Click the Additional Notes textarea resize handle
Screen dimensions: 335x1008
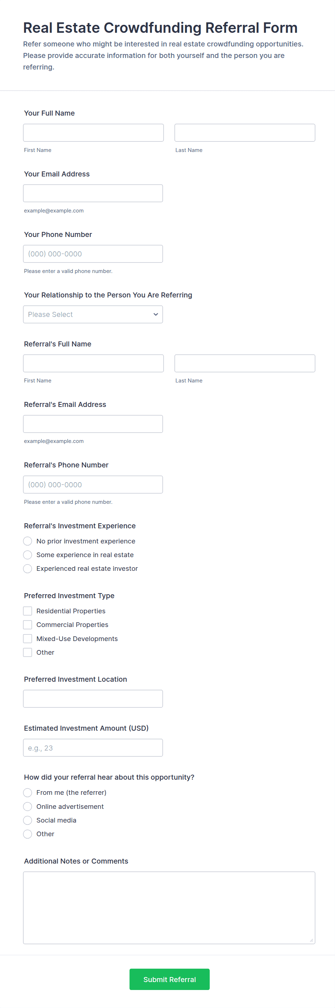coord(312,940)
